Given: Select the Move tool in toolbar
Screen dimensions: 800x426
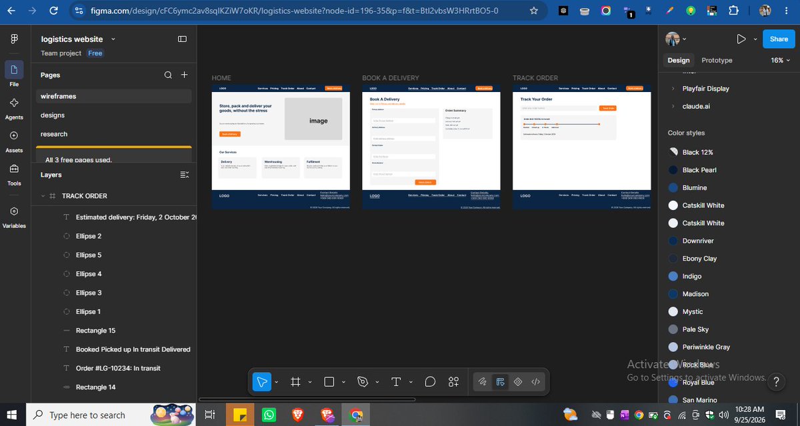Looking at the screenshot, I should [x=262, y=382].
